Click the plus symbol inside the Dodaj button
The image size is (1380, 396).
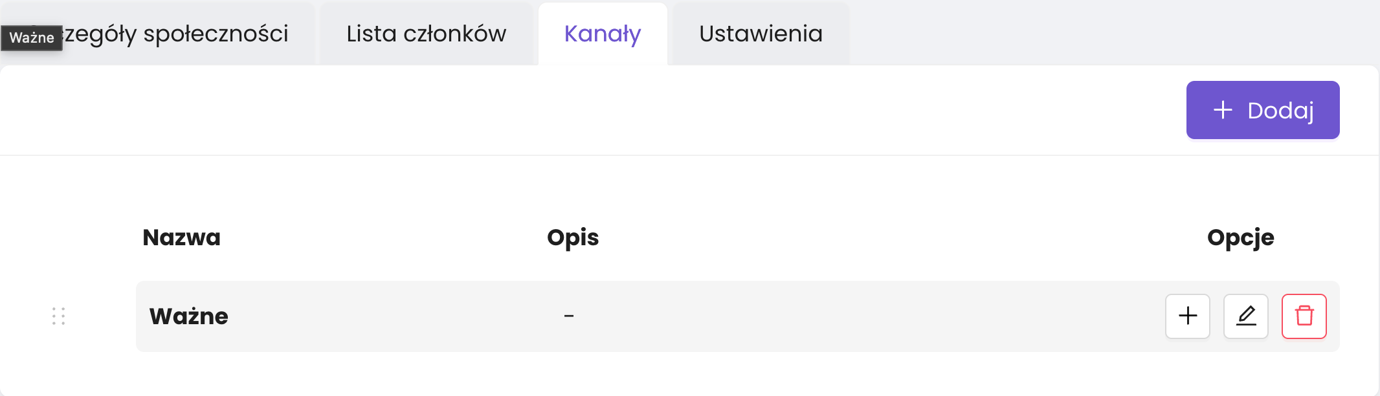coord(1222,110)
